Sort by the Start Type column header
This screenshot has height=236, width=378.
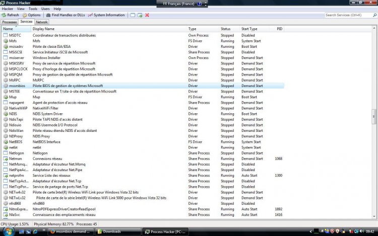tap(255, 29)
